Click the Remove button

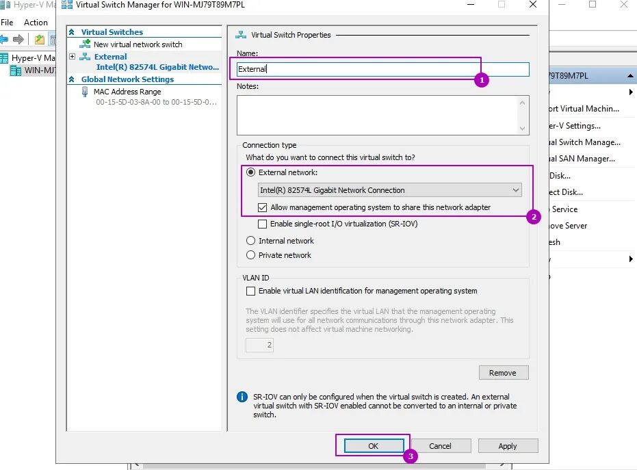[x=504, y=373]
